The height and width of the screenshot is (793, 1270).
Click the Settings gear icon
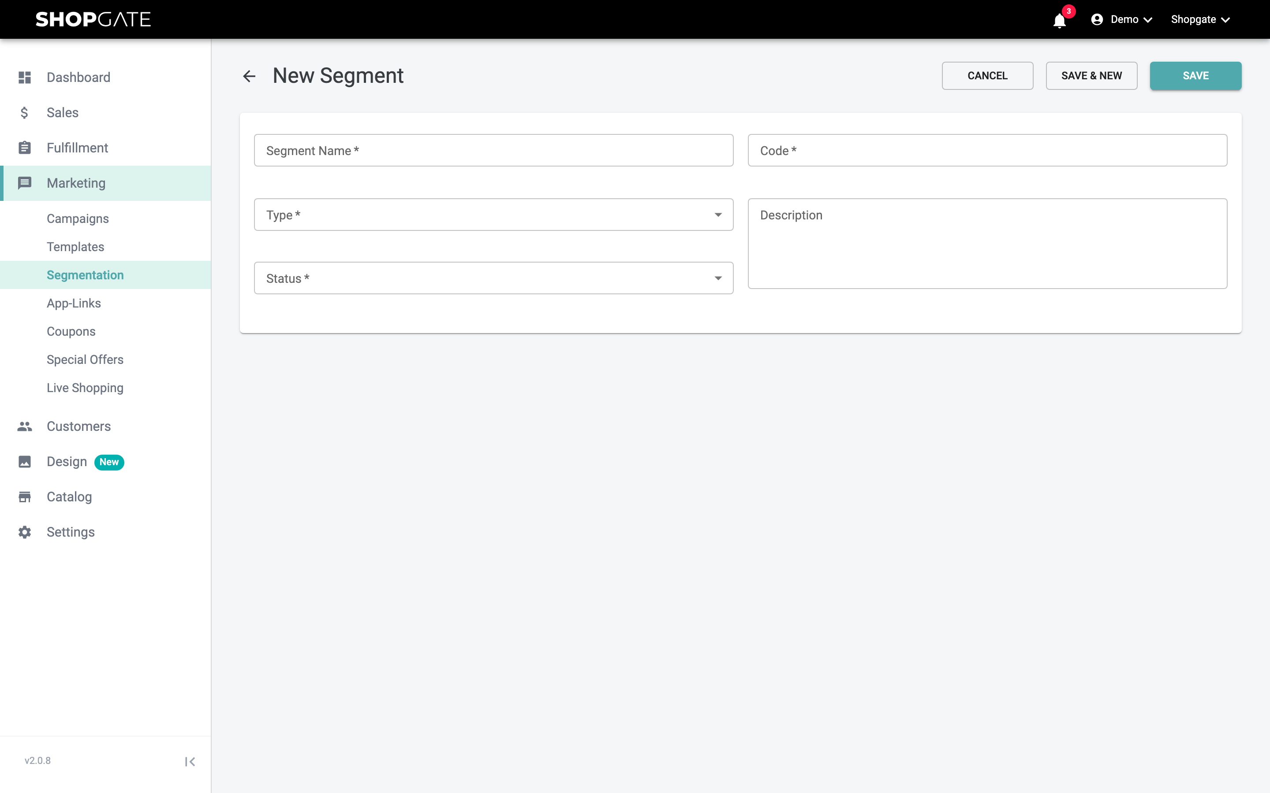click(25, 532)
